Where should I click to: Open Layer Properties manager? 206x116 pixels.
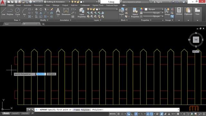pyautogui.click(x=81, y=13)
